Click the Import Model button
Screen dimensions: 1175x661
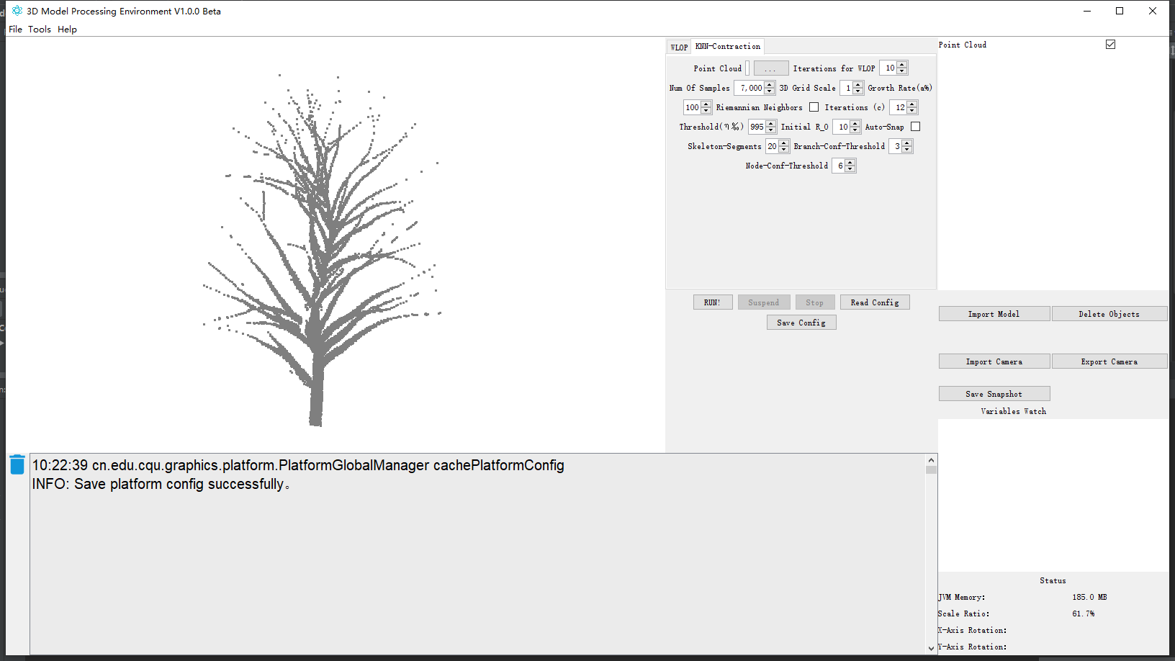pos(994,314)
